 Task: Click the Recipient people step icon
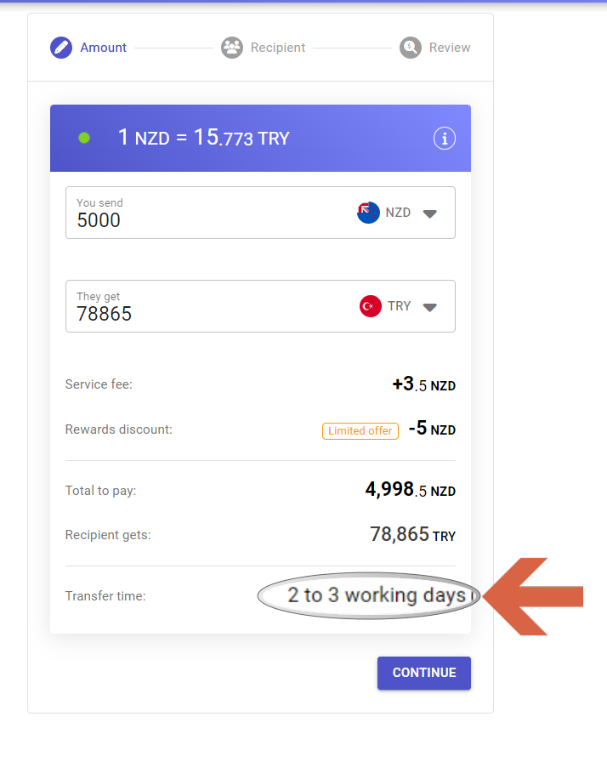point(232,48)
